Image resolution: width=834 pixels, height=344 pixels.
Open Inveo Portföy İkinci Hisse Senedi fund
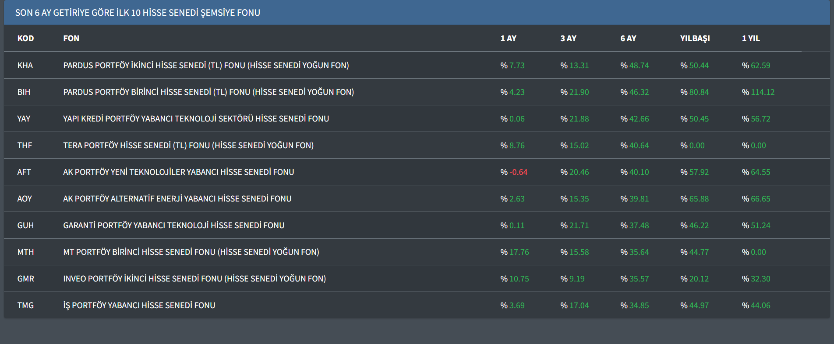pyautogui.click(x=194, y=279)
